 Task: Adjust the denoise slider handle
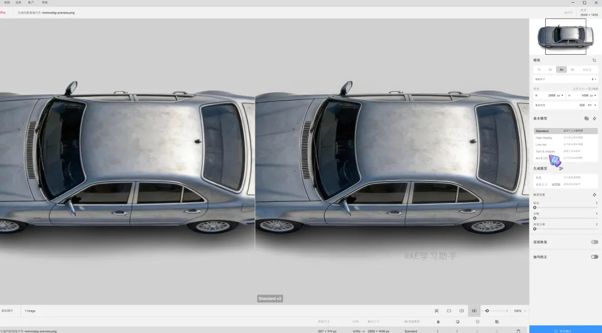click(x=535, y=218)
